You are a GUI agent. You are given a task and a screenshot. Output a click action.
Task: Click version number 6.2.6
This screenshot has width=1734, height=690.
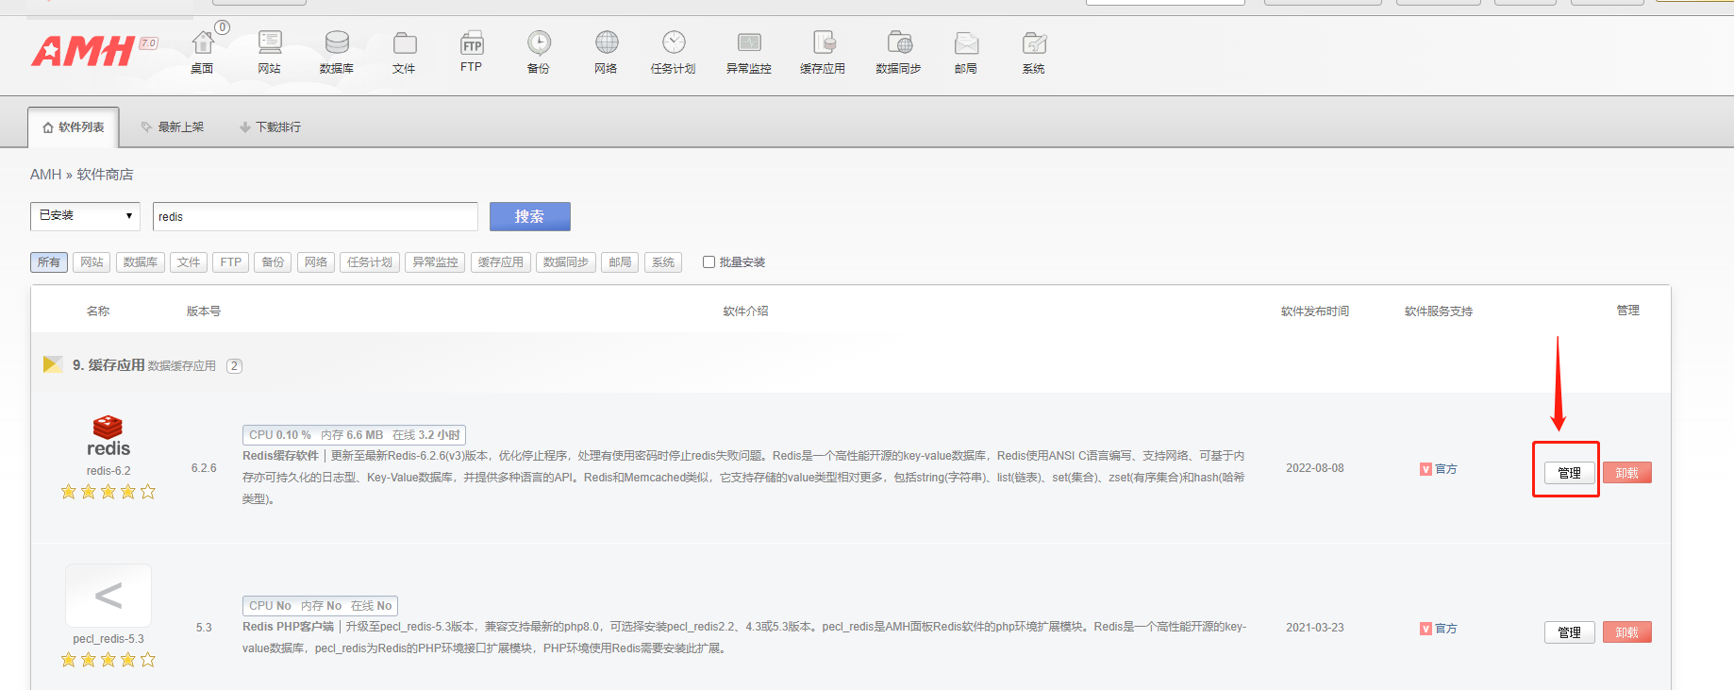click(204, 468)
